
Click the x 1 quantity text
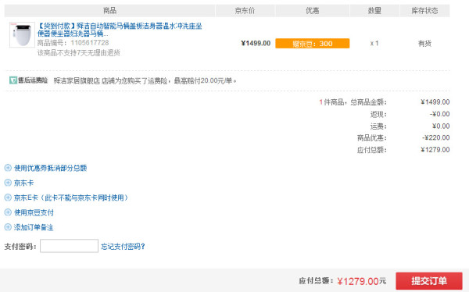pyautogui.click(x=374, y=44)
